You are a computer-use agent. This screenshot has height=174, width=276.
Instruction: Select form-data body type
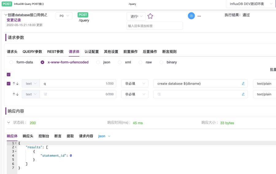click(11, 62)
